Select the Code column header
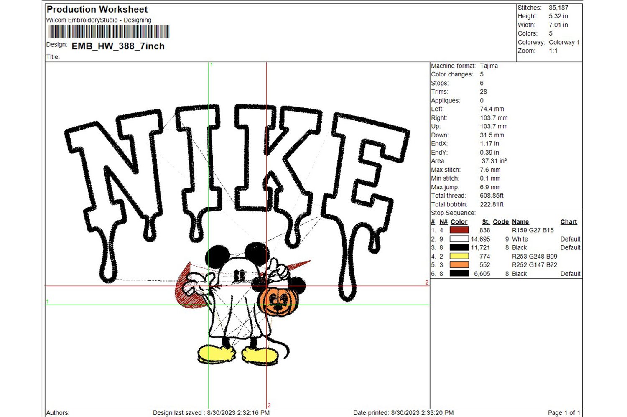627x417 pixels. pyautogui.click(x=501, y=222)
